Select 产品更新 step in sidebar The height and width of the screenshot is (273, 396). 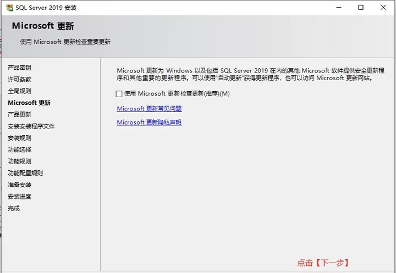pyautogui.click(x=19, y=115)
